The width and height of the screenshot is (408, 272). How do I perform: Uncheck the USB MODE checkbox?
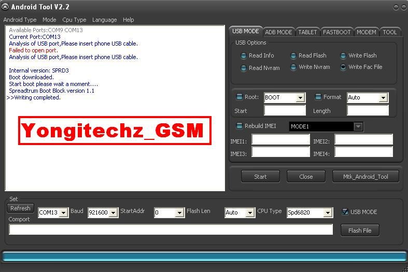[345, 212]
